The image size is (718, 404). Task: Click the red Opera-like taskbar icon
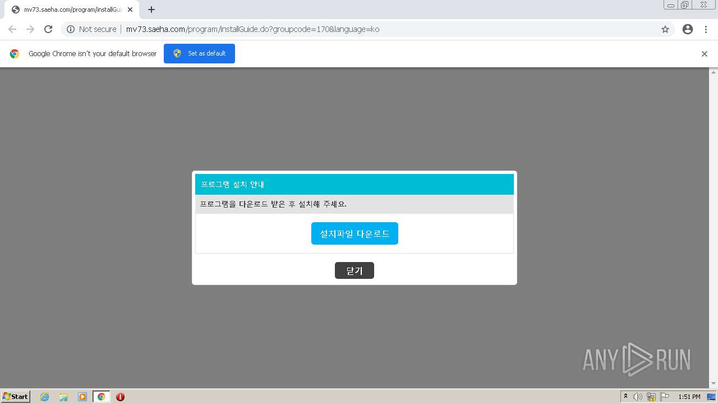pos(120,397)
